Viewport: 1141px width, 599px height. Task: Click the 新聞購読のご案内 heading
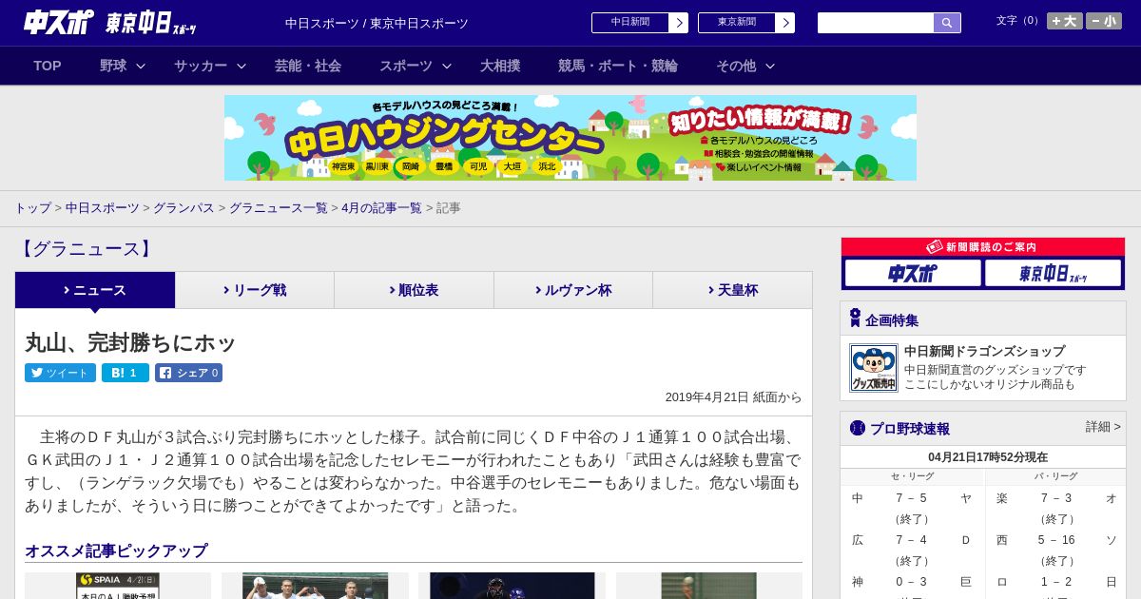983,247
